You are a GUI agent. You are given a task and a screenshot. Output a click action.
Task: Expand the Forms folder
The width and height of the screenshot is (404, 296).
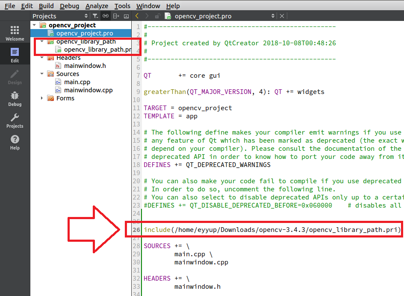coord(42,98)
